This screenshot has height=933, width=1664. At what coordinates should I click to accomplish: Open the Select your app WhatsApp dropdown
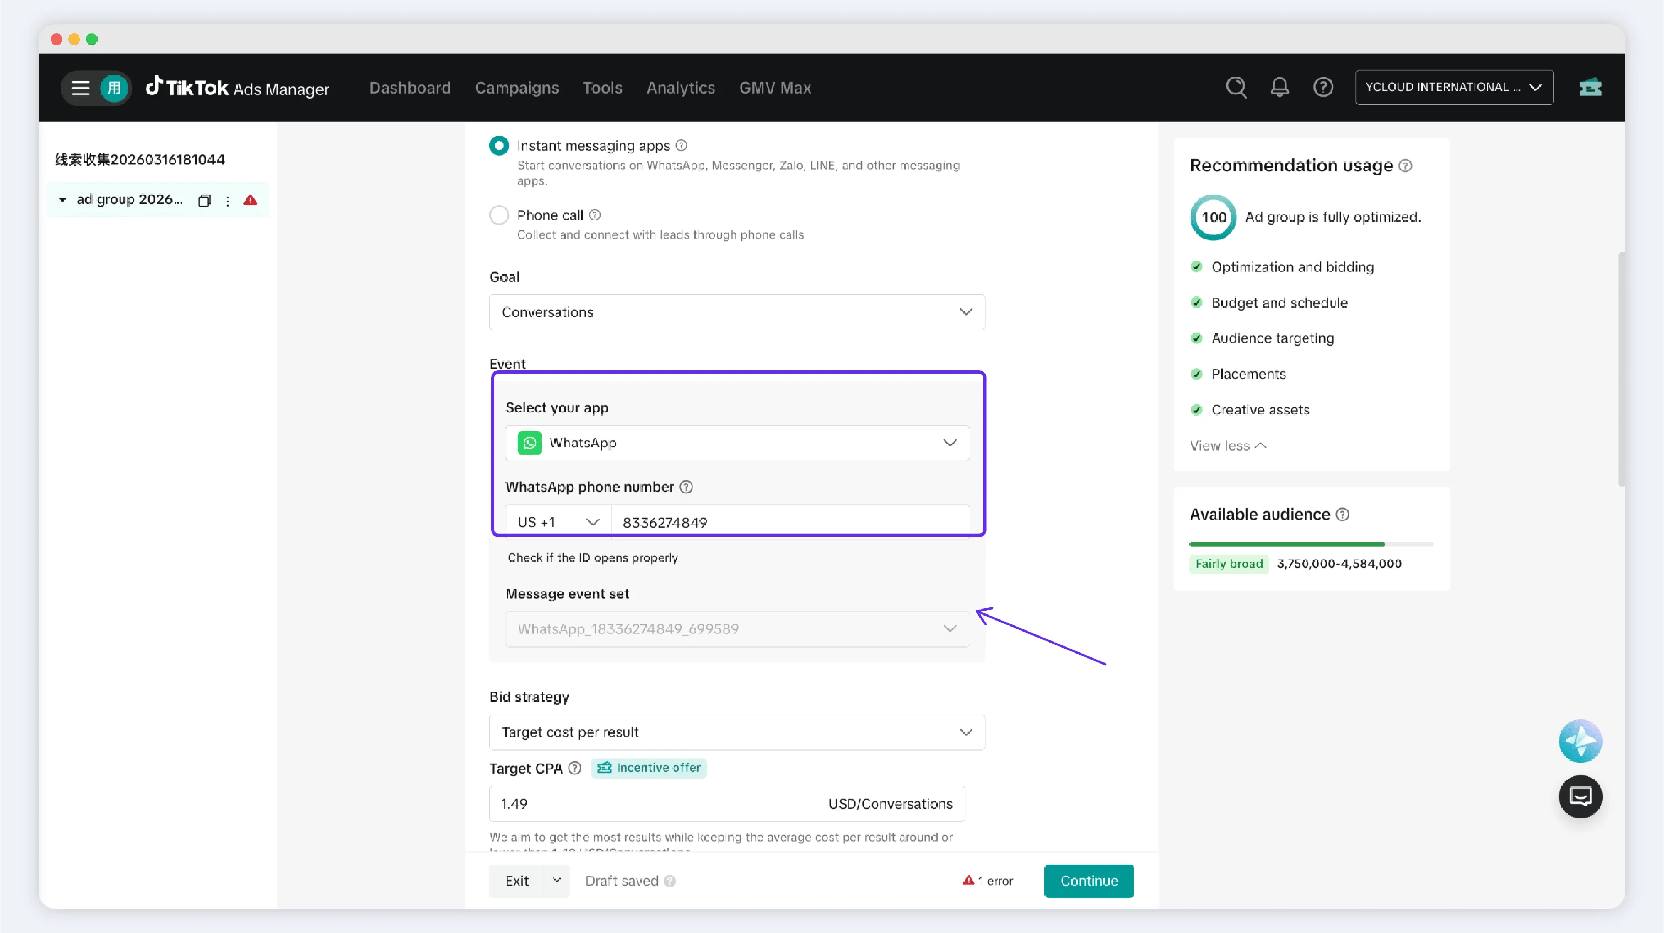point(736,443)
